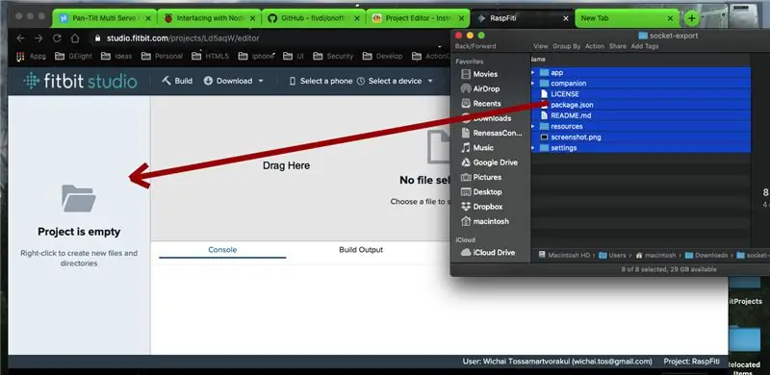770x375 pixels.
Task: Switch to the Console tab
Action: (x=222, y=250)
